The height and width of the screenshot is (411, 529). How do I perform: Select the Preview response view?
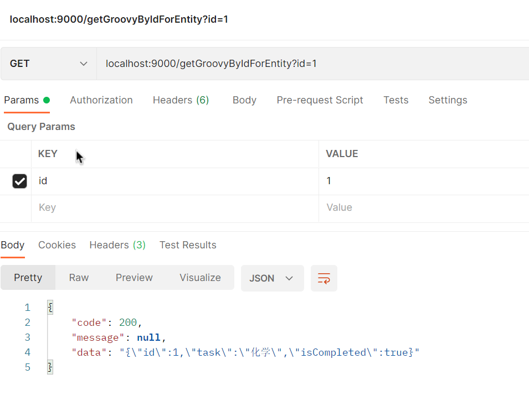click(134, 278)
